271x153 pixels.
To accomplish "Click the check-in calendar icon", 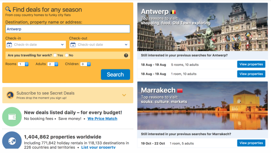I will [x=9, y=45].
